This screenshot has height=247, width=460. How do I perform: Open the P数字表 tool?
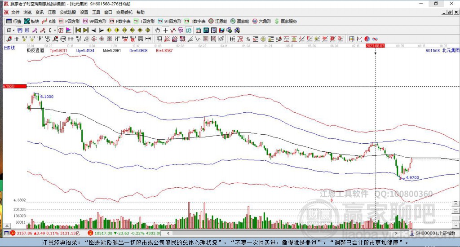(x=119, y=21)
